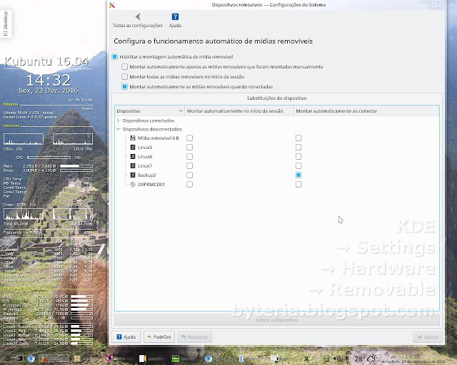Open the terminal icon in the taskbar

pyautogui.click(x=19, y=359)
